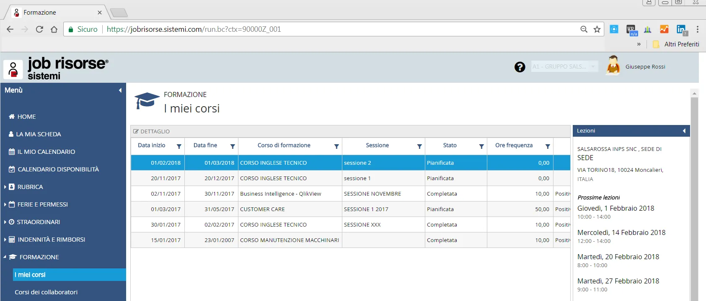Click the browser reload icon
The width and height of the screenshot is (706, 301).
(x=39, y=29)
